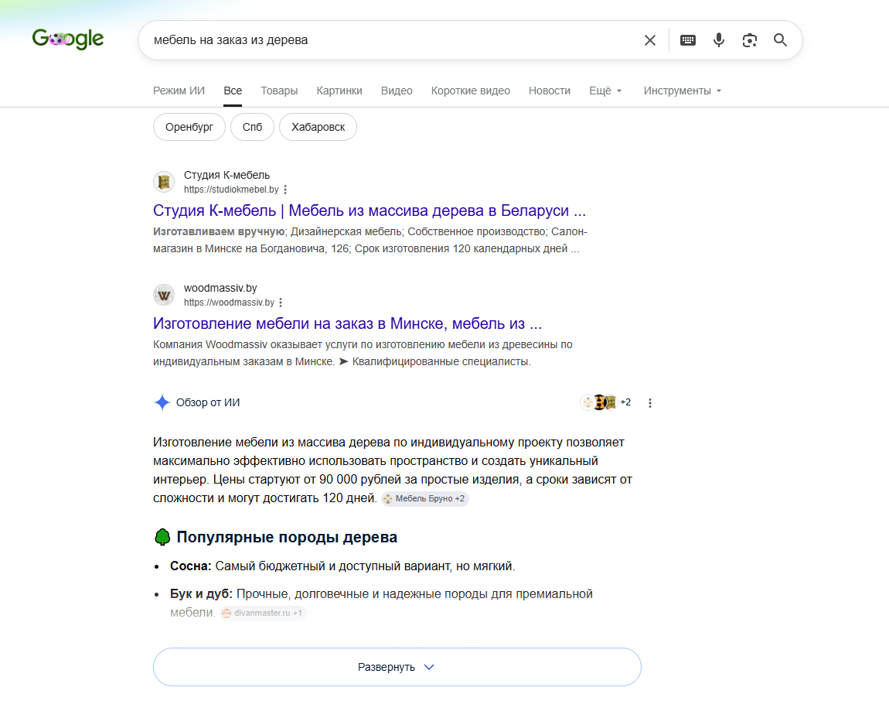Open search by image camera icon
This screenshot has width=889, height=701.
pos(750,40)
